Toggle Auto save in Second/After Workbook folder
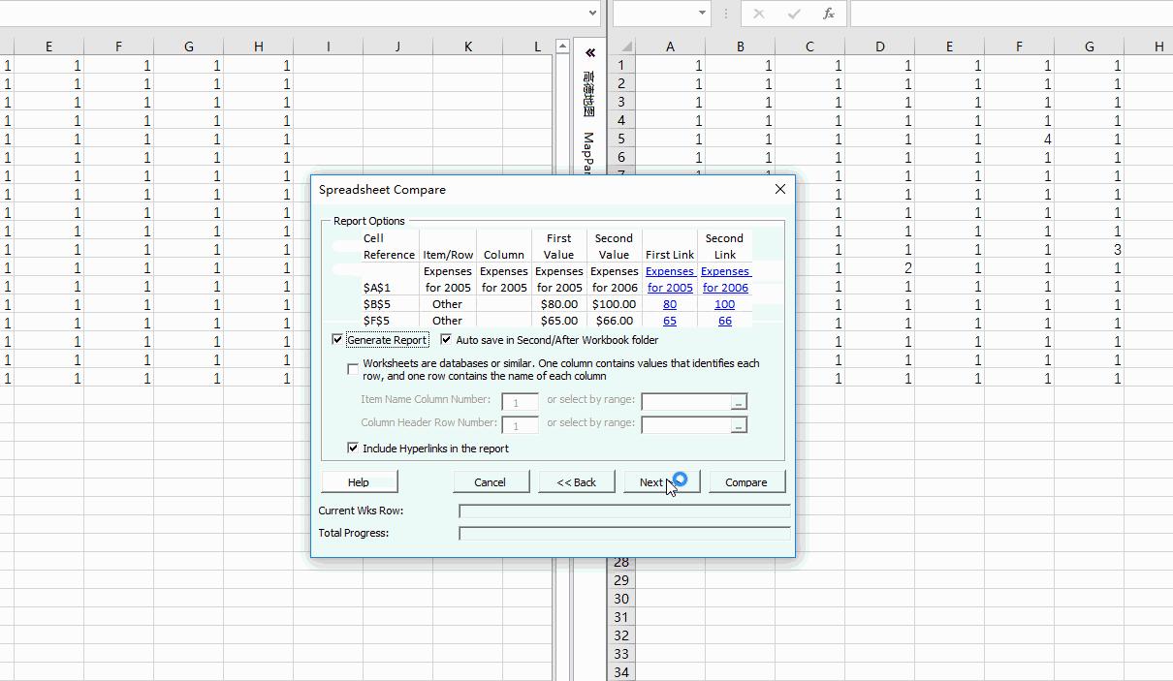This screenshot has width=1173, height=681. (x=446, y=340)
